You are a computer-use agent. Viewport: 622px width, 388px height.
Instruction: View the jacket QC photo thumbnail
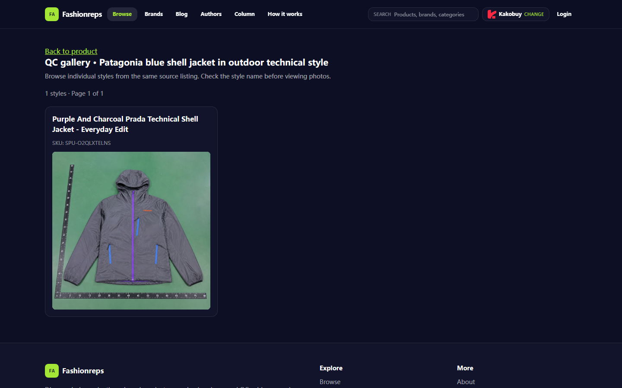tap(131, 231)
